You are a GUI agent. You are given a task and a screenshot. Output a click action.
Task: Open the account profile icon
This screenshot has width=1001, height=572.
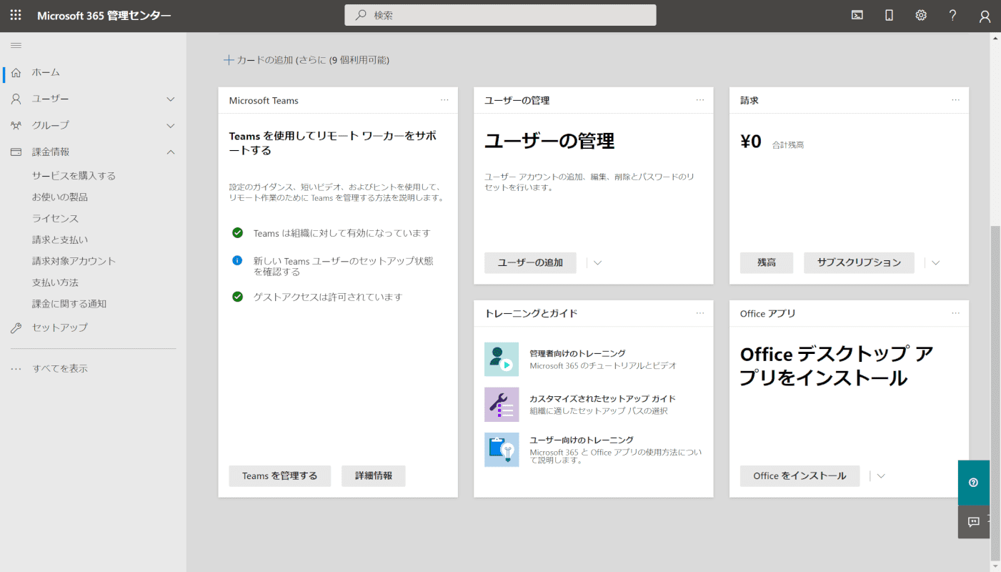(985, 16)
